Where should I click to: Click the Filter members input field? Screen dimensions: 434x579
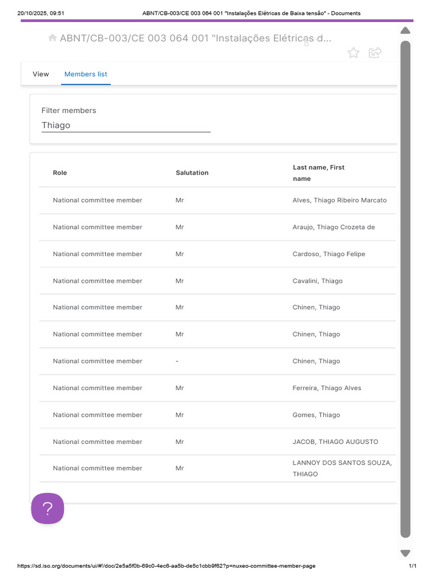pos(126,125)
